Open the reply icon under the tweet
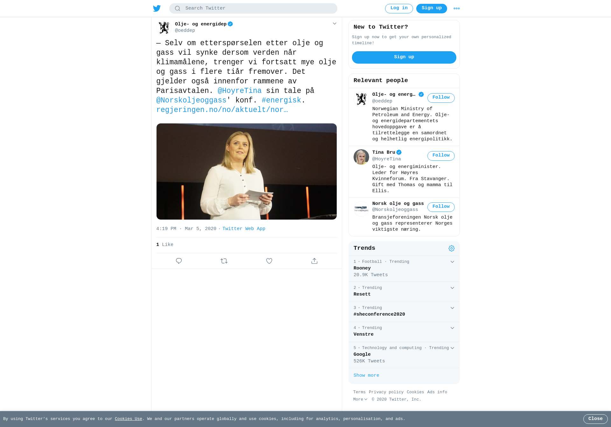Image resolution: width=611 pixels, height=427 pixels. (179, 261)
